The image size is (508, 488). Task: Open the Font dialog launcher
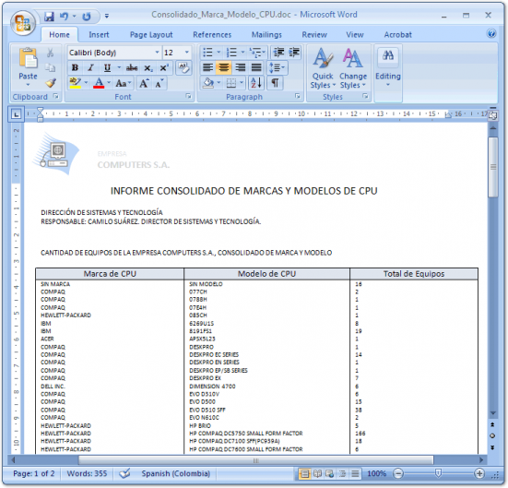[188, 96]
